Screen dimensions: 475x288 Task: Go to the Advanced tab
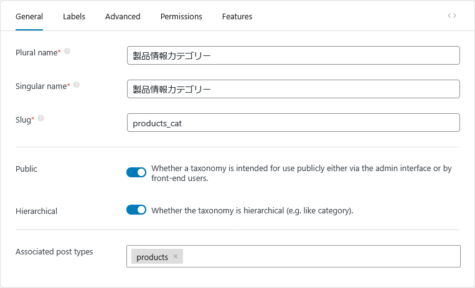coord(123,17)
